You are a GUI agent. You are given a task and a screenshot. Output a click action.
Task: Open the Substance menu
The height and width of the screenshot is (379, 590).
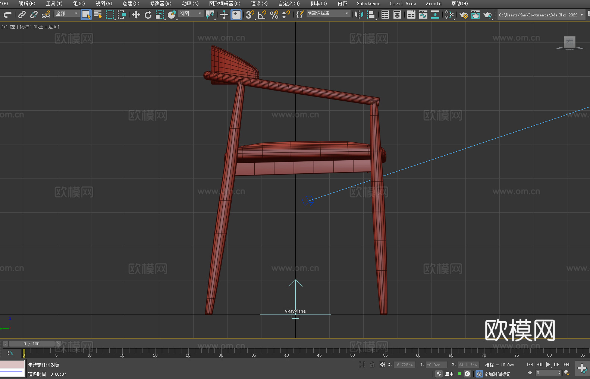pos(368,3)
